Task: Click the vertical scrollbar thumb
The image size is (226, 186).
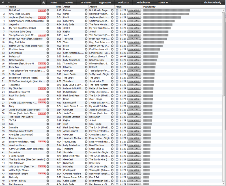Action: tap(223, 54)
